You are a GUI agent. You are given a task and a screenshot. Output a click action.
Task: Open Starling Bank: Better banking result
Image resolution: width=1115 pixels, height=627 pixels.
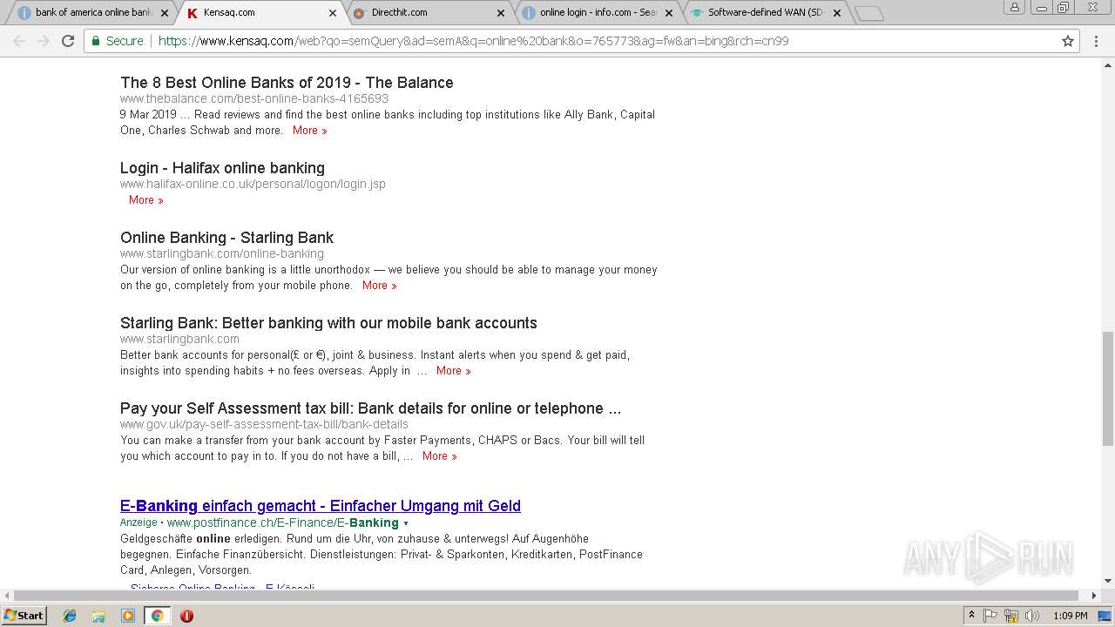pos(328,323)
